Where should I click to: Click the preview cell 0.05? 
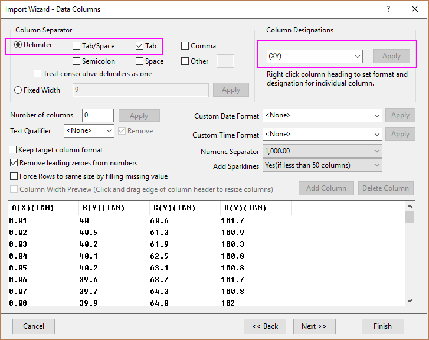tap(18, 268)
